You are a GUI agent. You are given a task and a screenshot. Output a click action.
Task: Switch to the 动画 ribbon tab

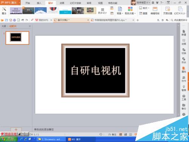tap(62, 3)
